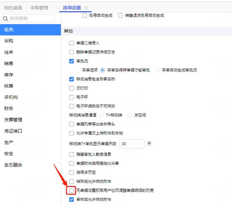Enable 批号自动生成 checkbox
Image resolution: width=232 pixels, height=205 pixels.
click(x=84, y=15)
